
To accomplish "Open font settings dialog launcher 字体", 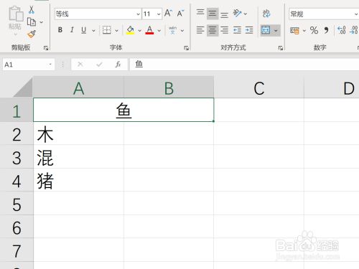I will (x=186, y=48).
